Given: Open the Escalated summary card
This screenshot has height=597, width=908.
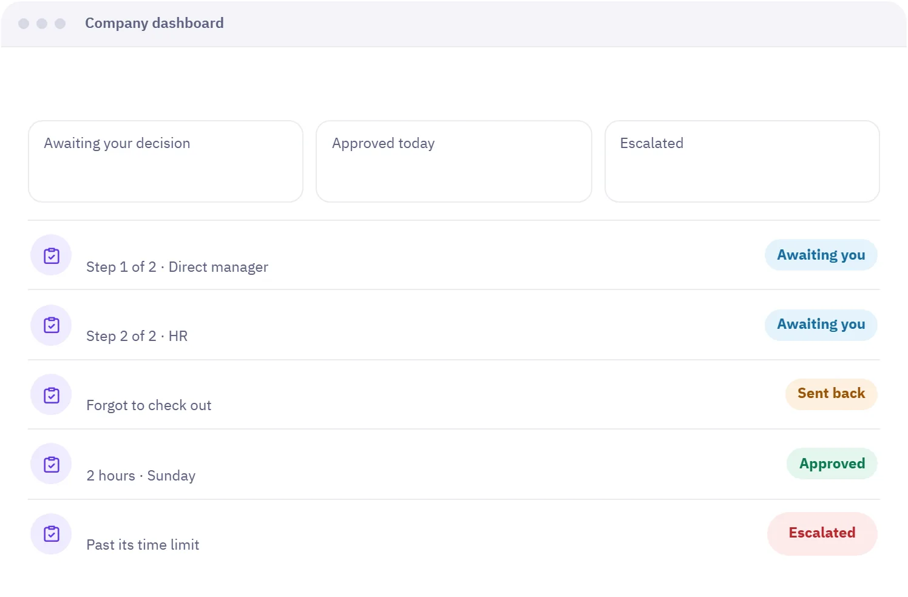Looking at the screenshot, I should tap(742, 161).
